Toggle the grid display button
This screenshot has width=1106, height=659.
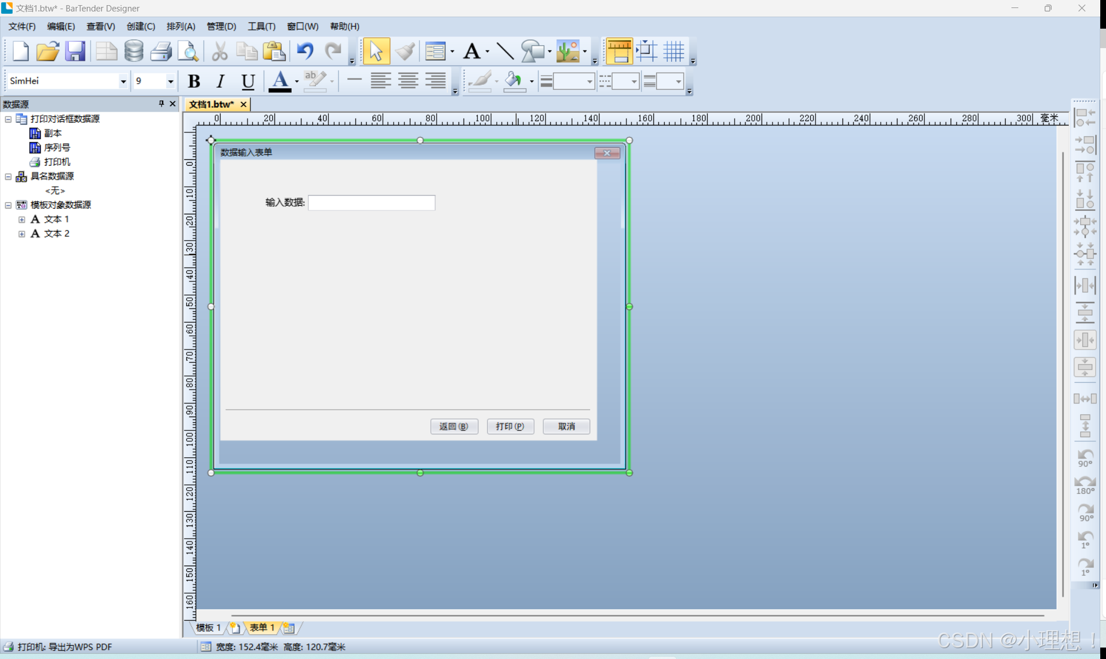click(x=674, y=51)
